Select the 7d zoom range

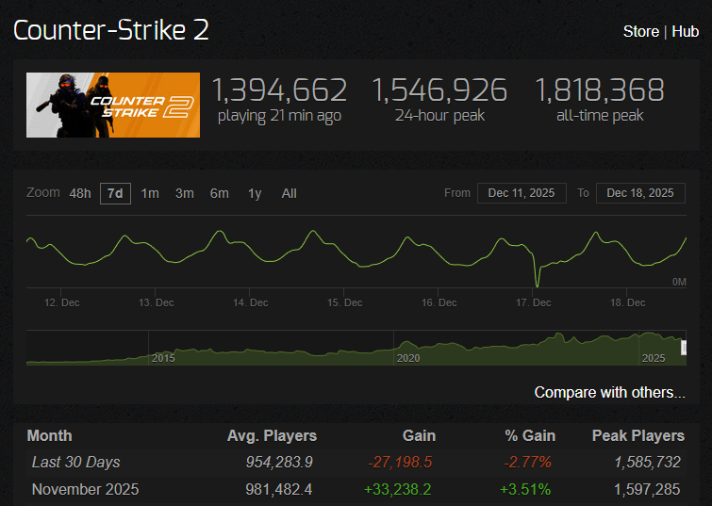115,194
